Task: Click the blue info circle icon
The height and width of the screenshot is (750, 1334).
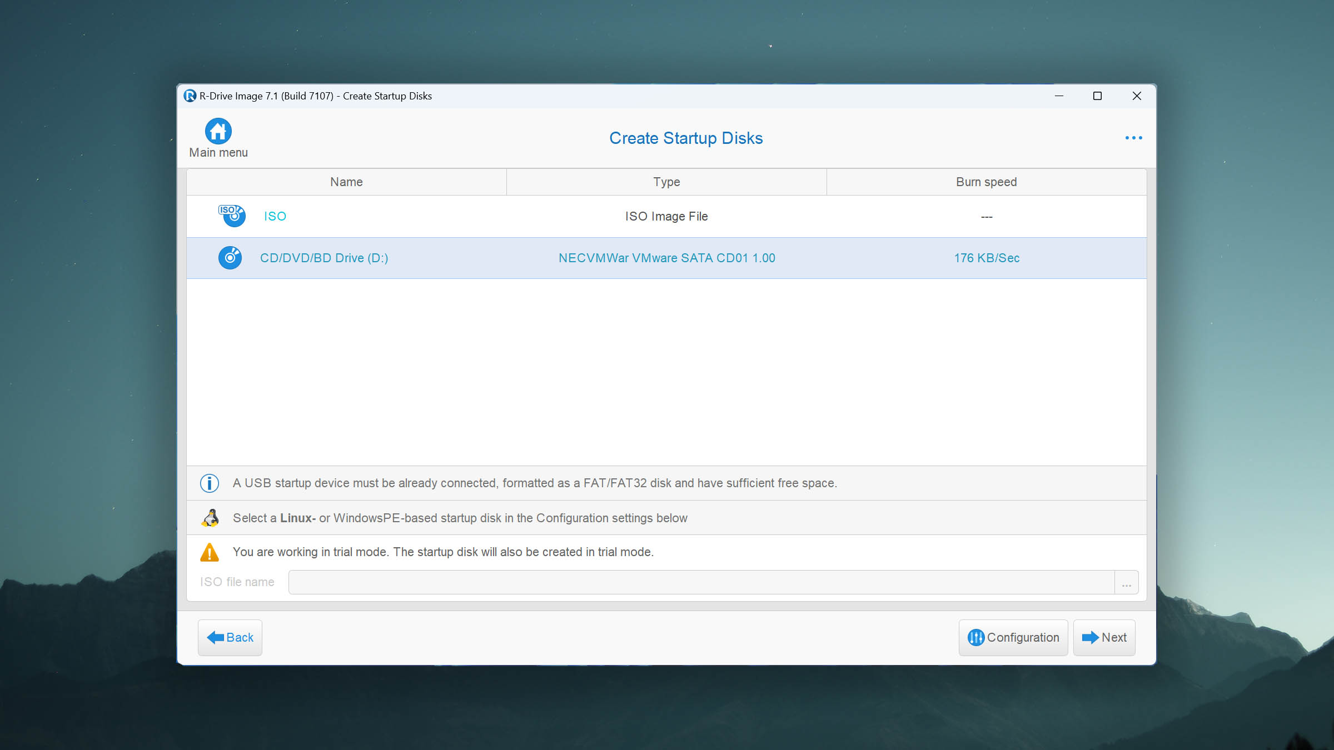Action: pos(210,483)
